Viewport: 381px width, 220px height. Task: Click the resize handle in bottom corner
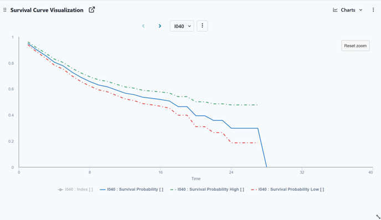coord(378,217)
